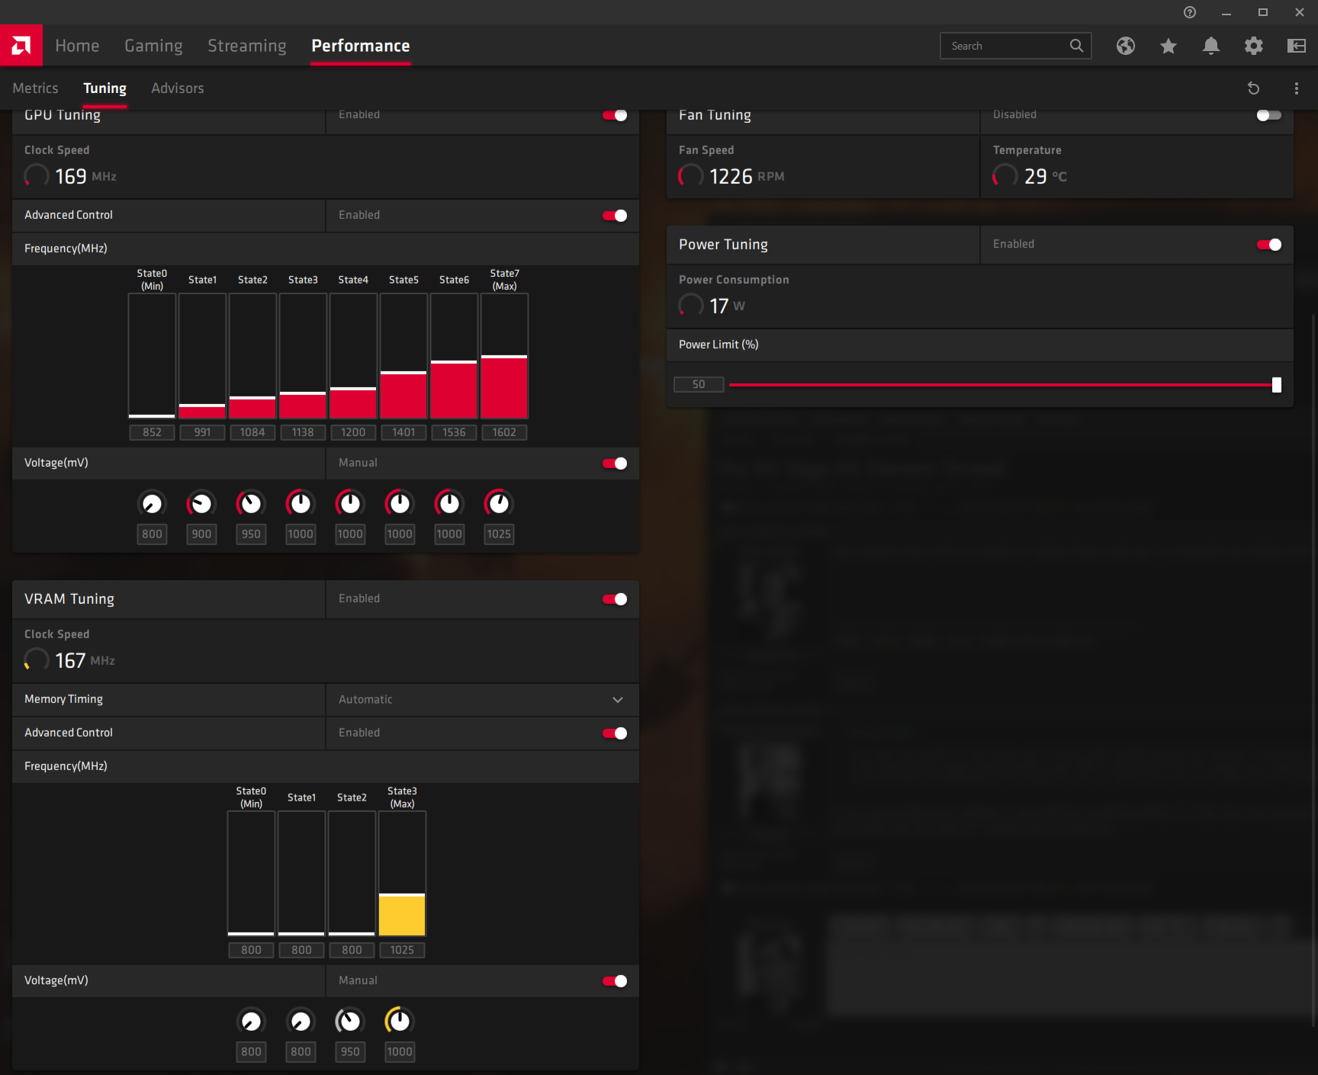The image size is (1318, 1075).
Task: Click GPU voltage knob above 950
Action: [251, 503]
